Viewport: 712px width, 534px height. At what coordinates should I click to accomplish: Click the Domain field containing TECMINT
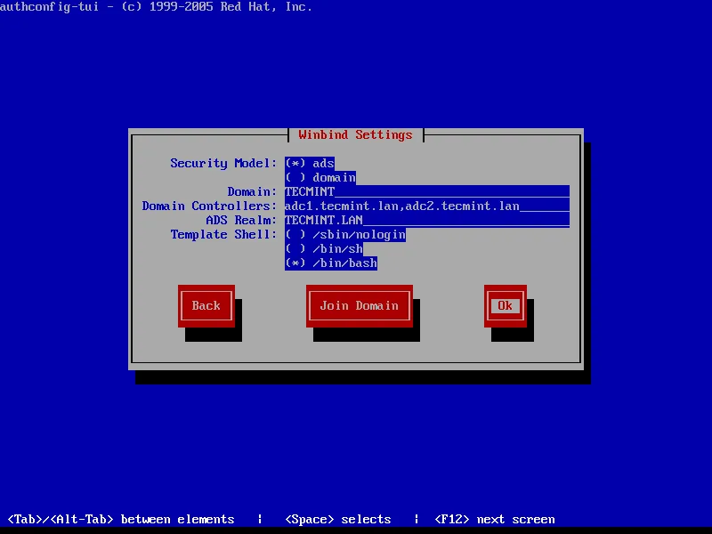(426, 192)
